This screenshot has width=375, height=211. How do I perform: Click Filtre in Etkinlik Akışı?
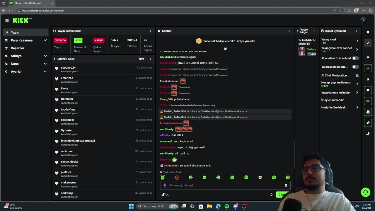pos(141,59)
